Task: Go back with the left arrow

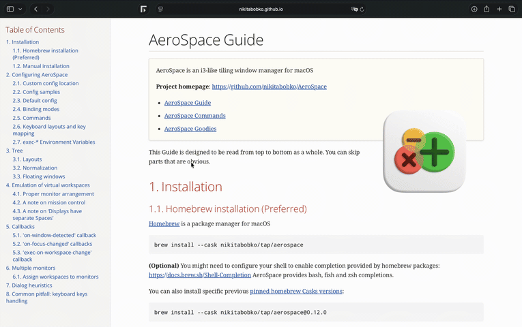Action: coord(35,9)
